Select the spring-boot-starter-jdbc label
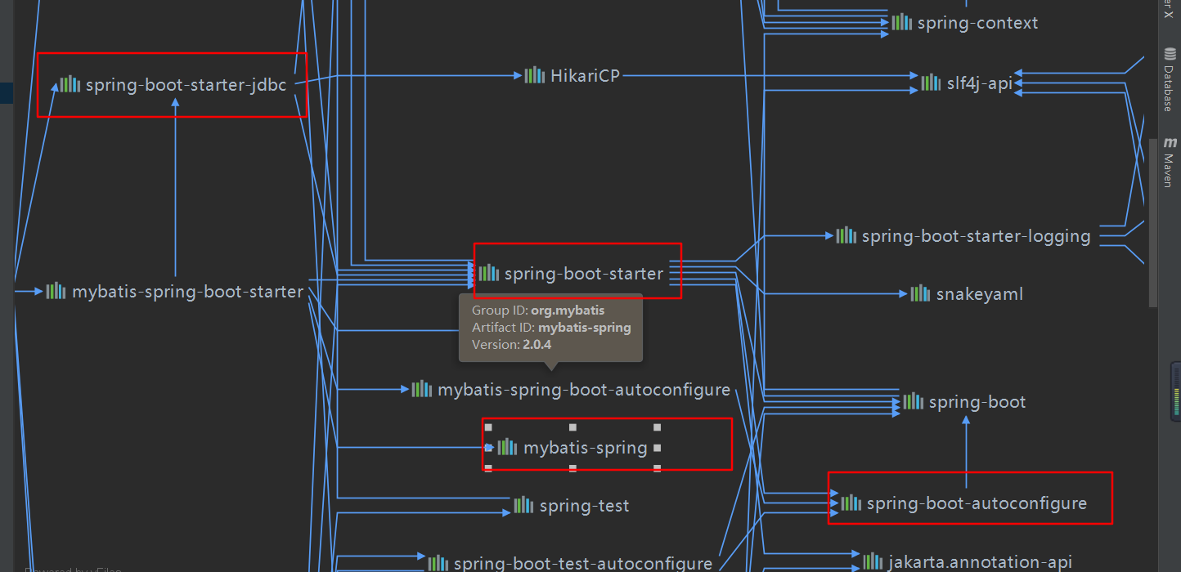Viewport: 1181px width, 572px height. click(186, 84)
